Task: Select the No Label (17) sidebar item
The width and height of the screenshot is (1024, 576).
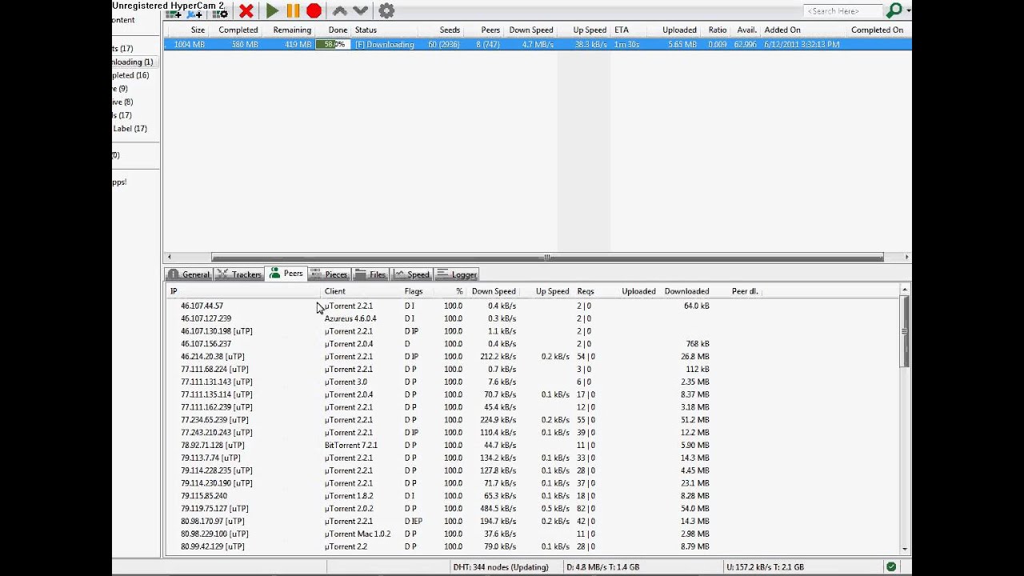Action: click(x=130, y=129)
